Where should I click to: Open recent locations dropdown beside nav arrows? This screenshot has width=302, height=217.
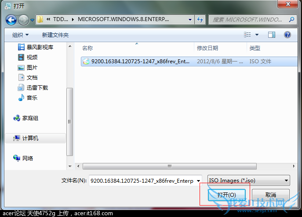point(32,20)
